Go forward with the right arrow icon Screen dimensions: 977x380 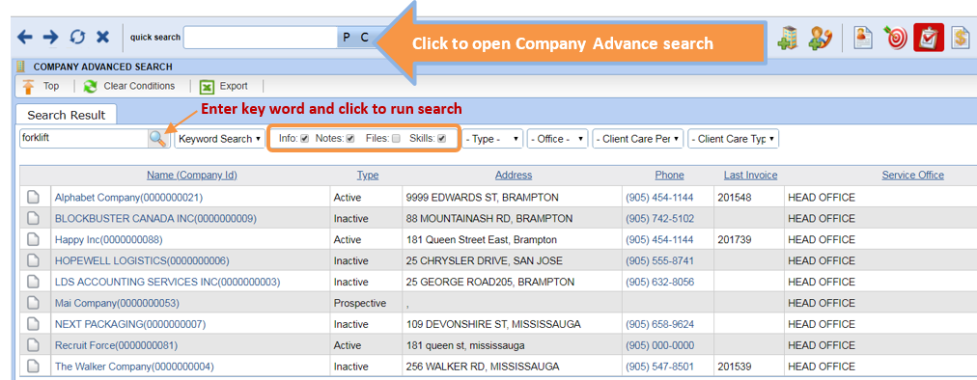[x=50, y=38]
